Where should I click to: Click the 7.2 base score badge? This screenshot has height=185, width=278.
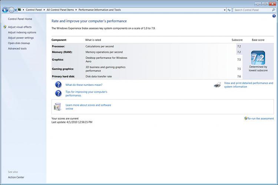click(x=258, y=58)
